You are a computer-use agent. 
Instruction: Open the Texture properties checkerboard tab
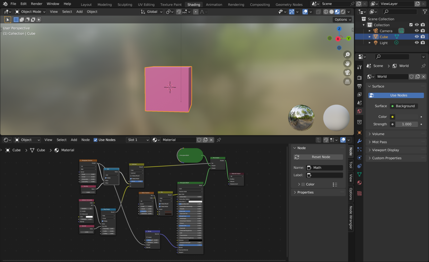(359, 193)
